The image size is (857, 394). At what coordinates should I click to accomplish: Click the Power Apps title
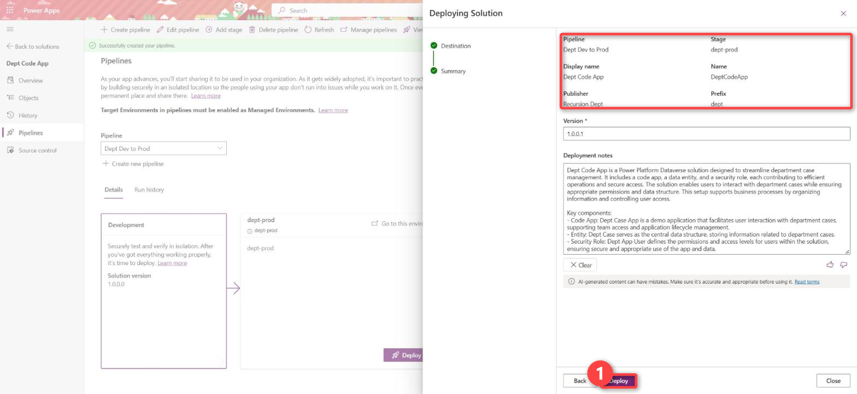click(42, 10)
